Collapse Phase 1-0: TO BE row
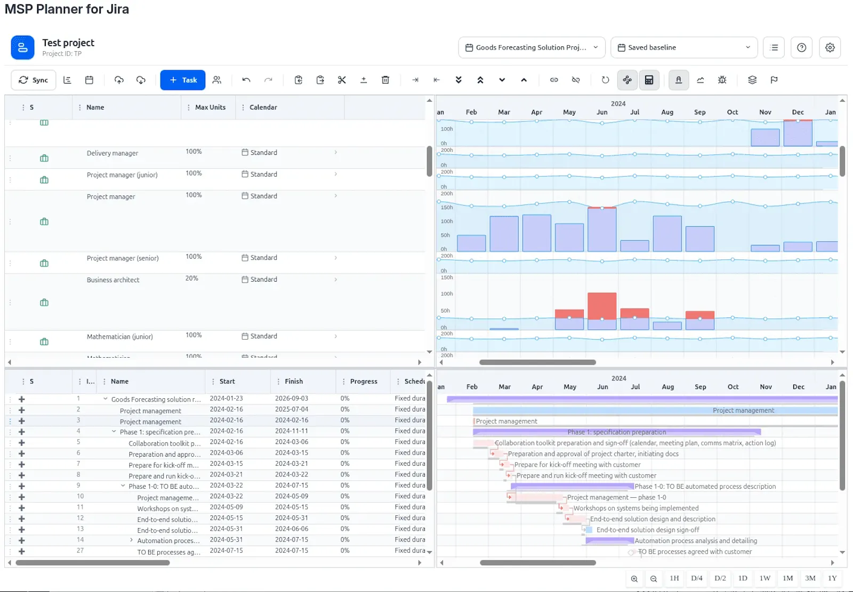853x592 pixels. (x=123, y=486)
